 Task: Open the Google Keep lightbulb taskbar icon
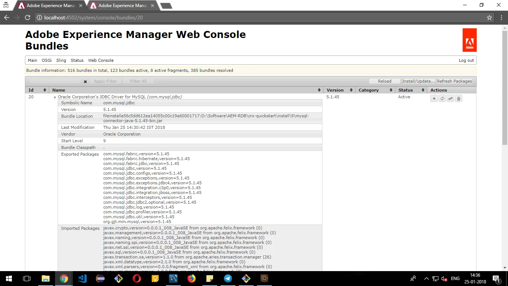point(155,278)
